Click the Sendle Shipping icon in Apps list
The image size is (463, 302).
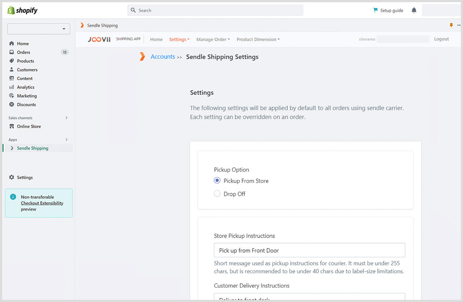pyautogui.click(x=12, y=148)
